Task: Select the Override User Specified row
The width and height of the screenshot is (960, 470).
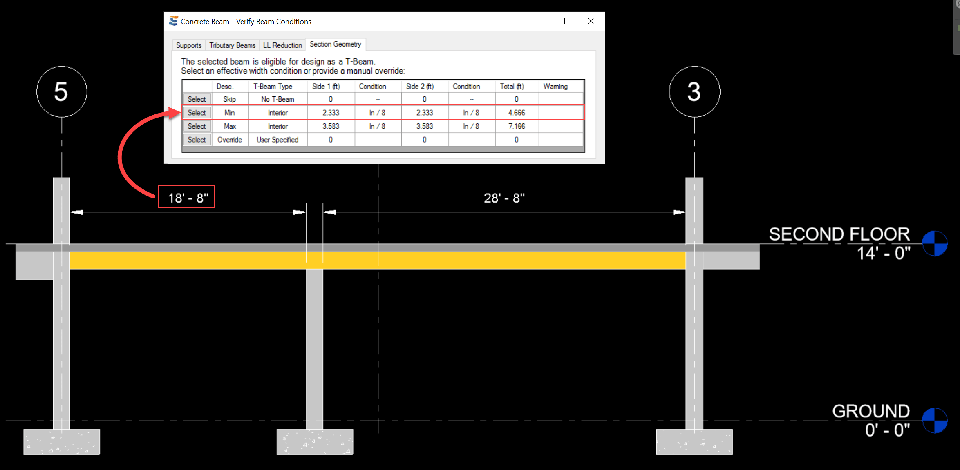Action: (197, 140)
